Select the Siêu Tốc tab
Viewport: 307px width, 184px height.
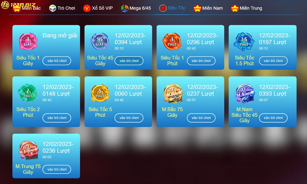click(x=172, y=8)
